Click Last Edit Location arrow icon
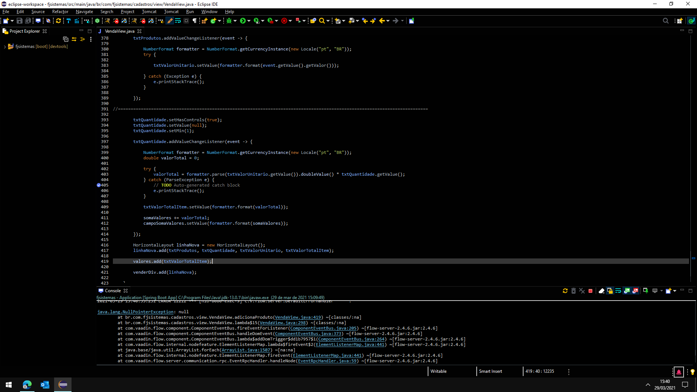 [365, 21]
